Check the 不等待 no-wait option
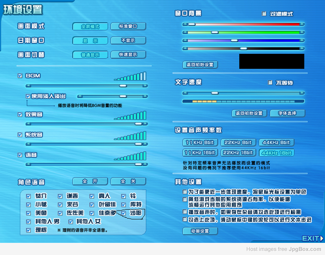This screenshot has height=255, width=325. pyautogui.click(x=270, y=83)
